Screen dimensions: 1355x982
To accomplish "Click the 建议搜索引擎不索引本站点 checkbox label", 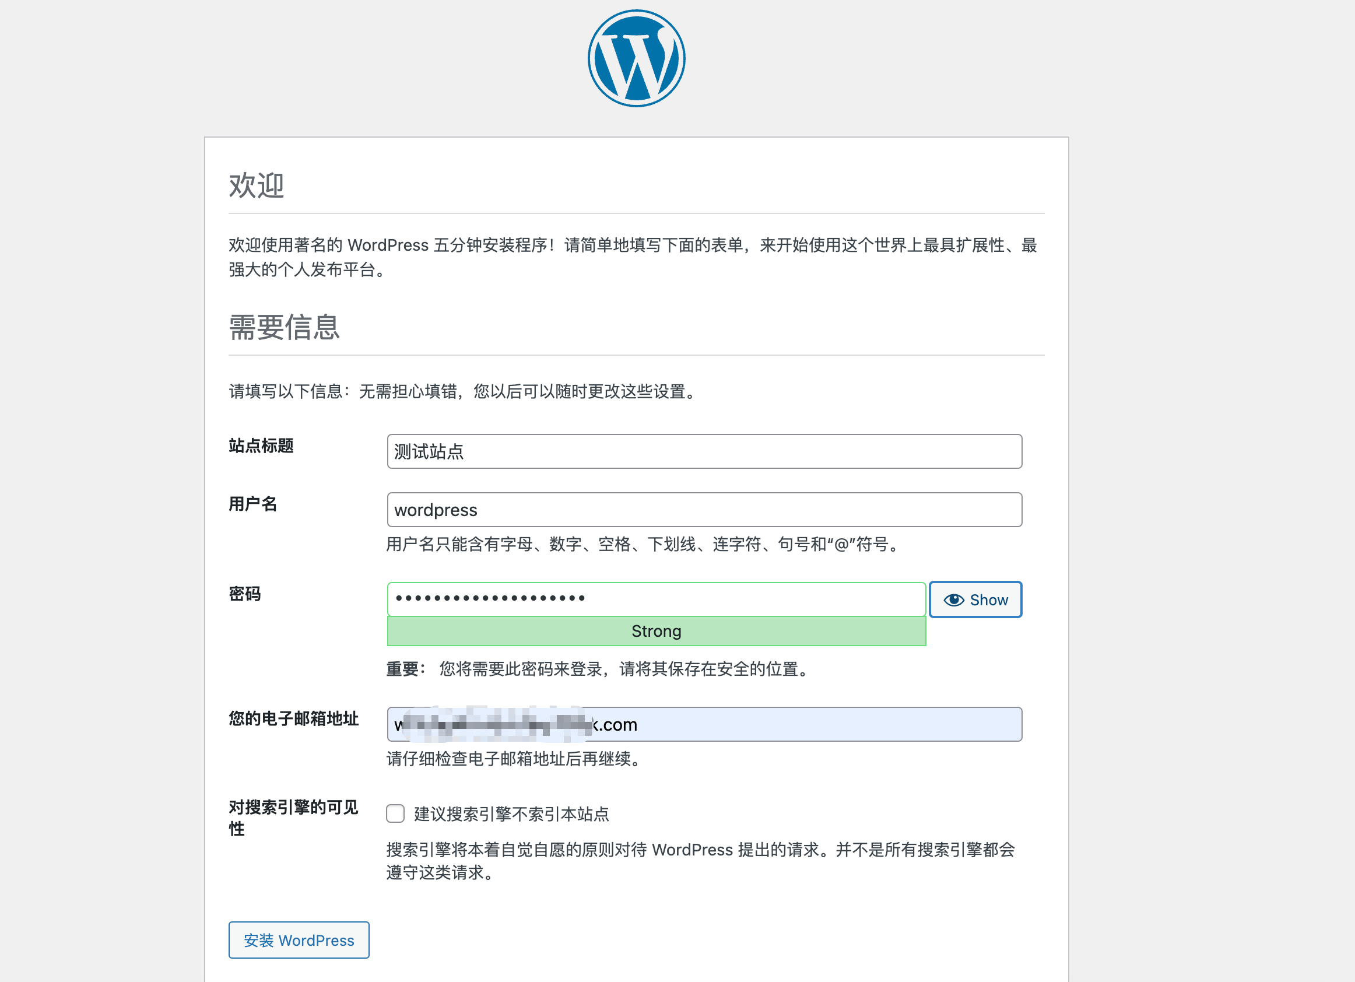I will tap(511, 814).
